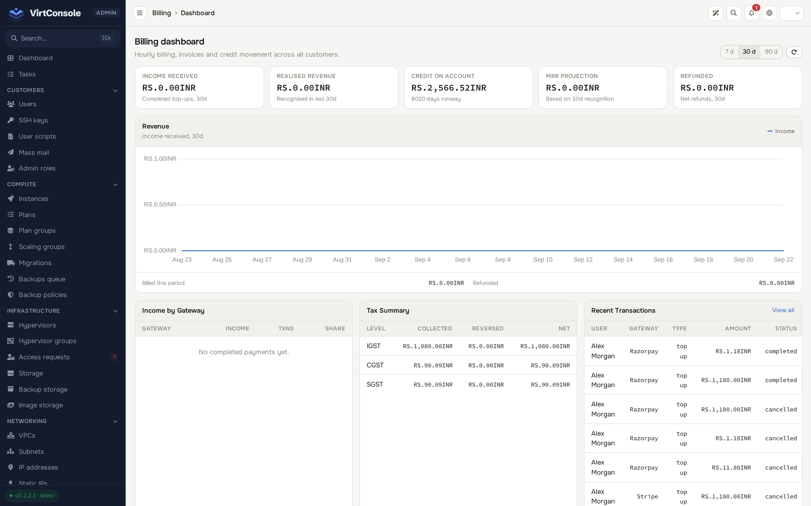
Task: Open the user account dropdown
Action: [791, 13]
